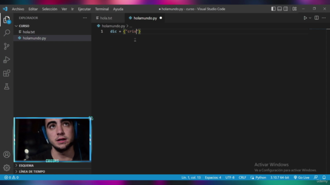Open the Archivo menu
This screenshot has width=330, height=185.
18,9
